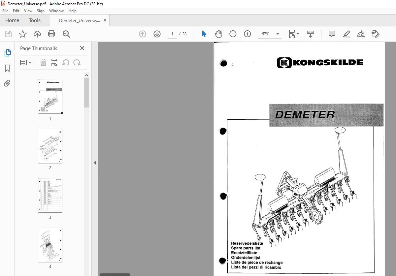Add a comment sticky note
Image resolution: width=396 pixels, height=276 pixels.
[x=332, y=34]
